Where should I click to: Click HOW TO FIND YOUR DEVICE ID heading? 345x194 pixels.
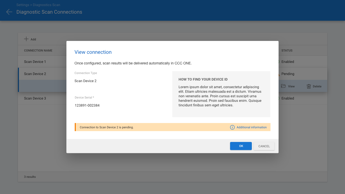pyautogui.click(x=203, y=79)
